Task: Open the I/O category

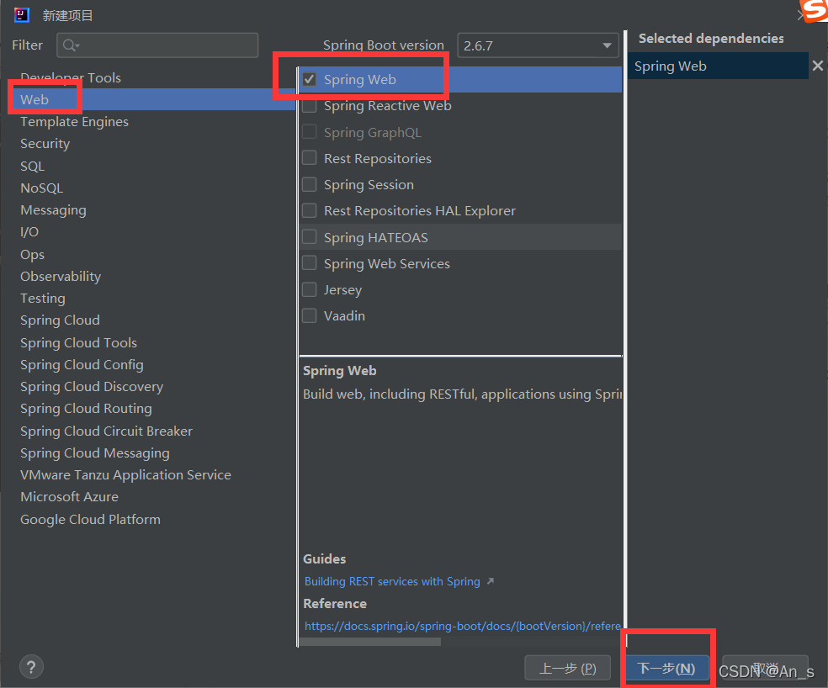Action: [29, 232]
